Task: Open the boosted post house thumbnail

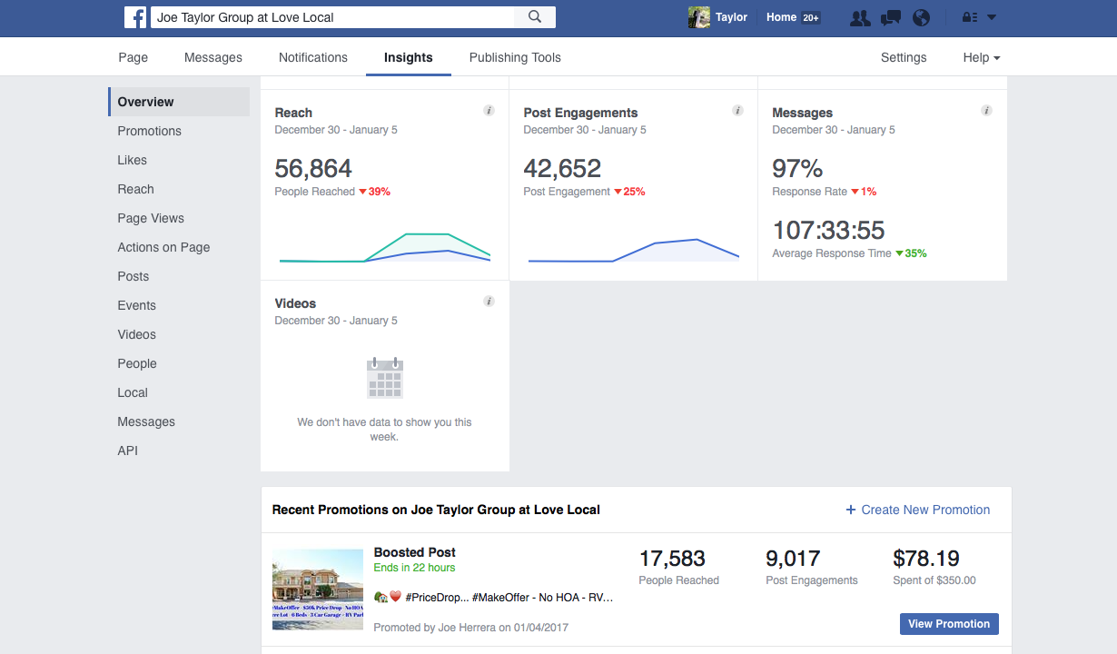Action: pos(318,590)
